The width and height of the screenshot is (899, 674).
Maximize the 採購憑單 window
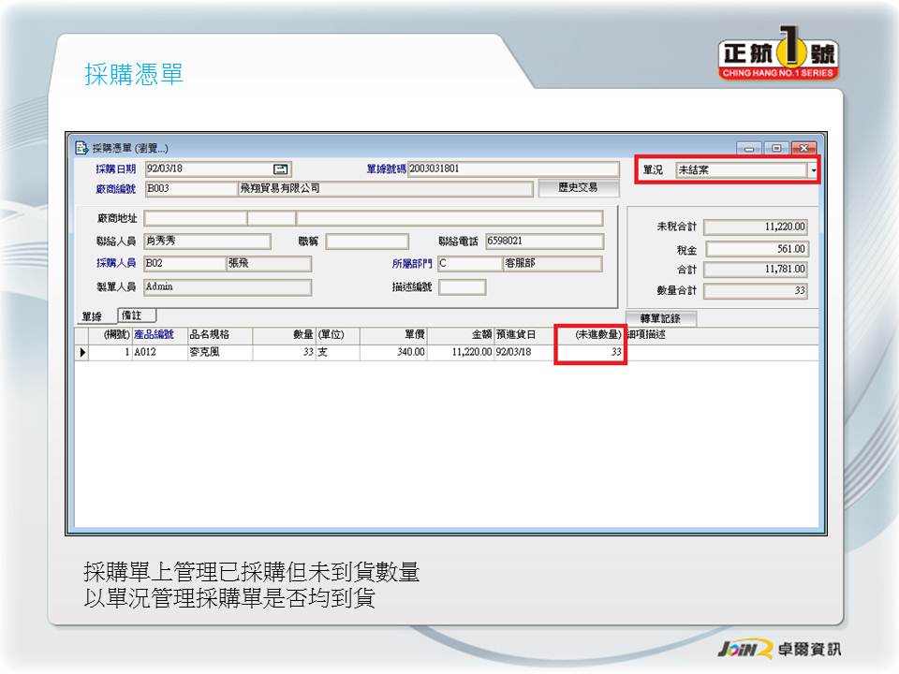[776, 148]
